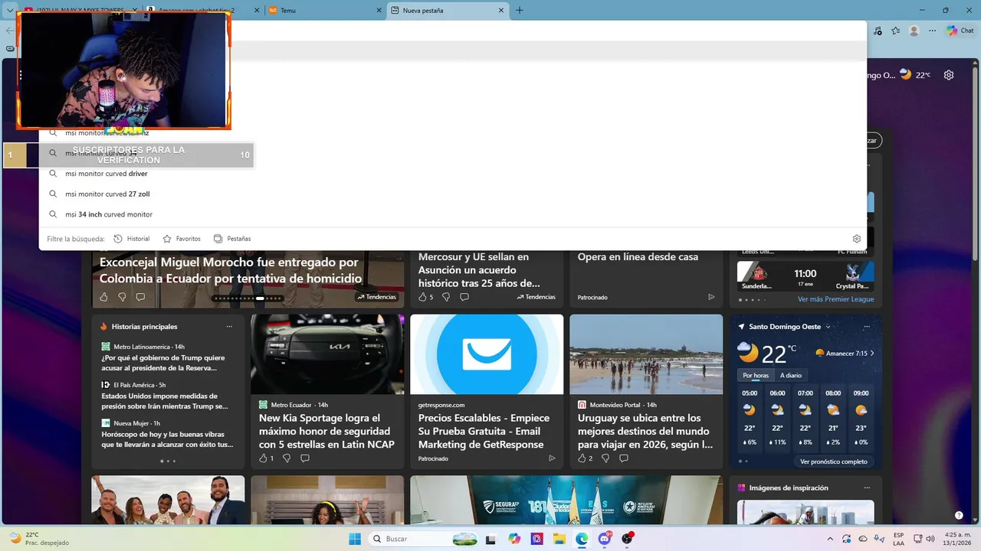Open Imágenes de inspiración options menu
The image size is (981, 551).
coord(867,487)
